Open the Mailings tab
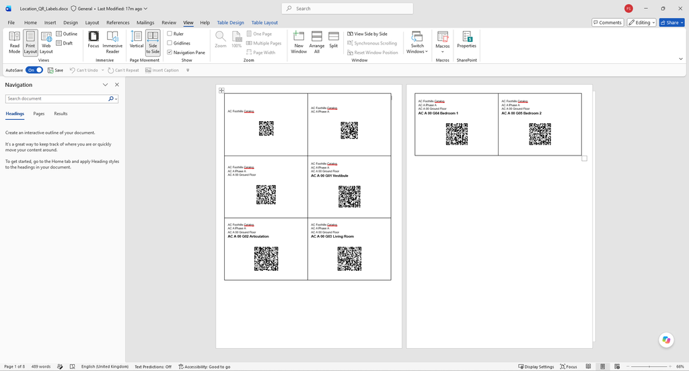Screen dimensions: 689x371 point(145,22)
